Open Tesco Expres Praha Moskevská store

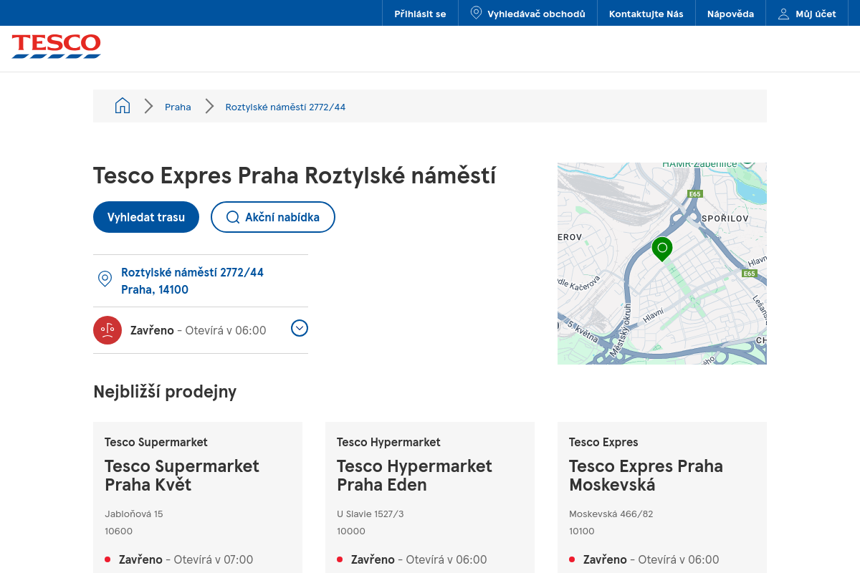pos(646,476)
